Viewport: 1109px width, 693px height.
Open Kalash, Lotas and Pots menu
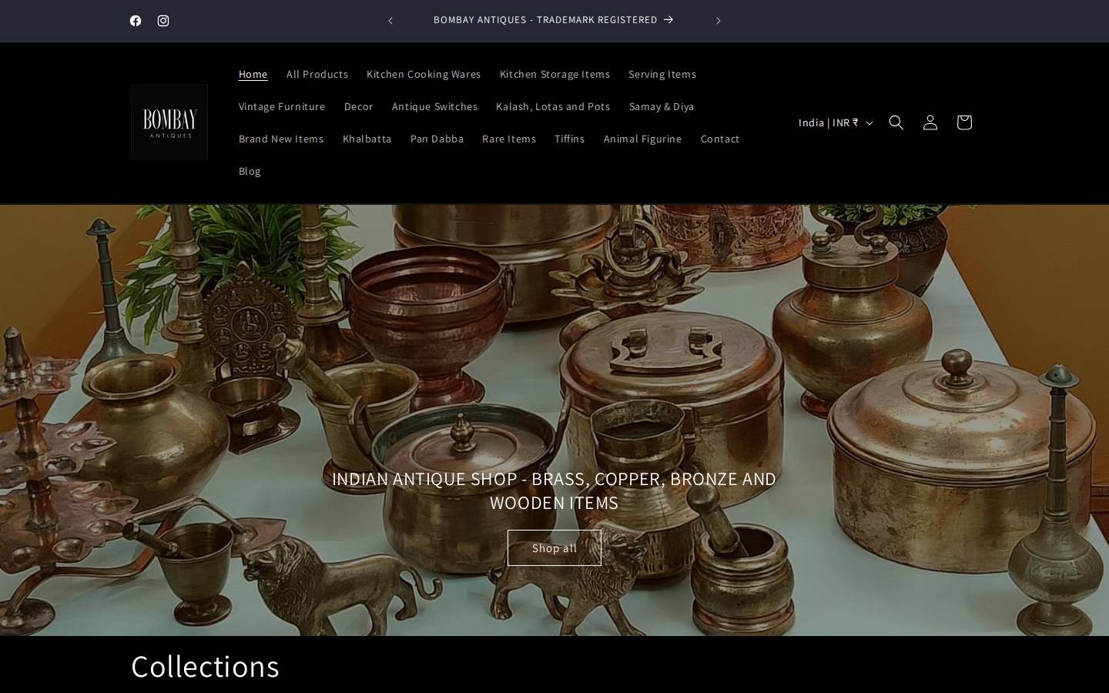point(553,106)
